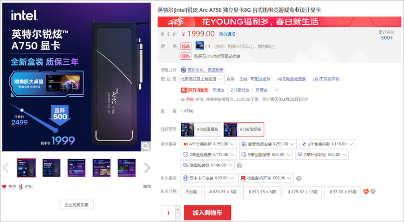Expand the 4年全保换新 ¥159.00 dropdown
Image resolution: width=404 pixels, height=222 pixels.
[x=209, y=144]
